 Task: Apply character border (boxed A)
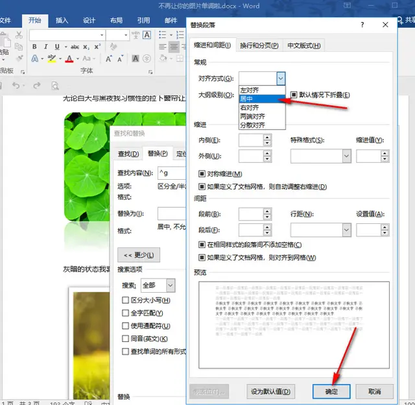coord(147,35)
